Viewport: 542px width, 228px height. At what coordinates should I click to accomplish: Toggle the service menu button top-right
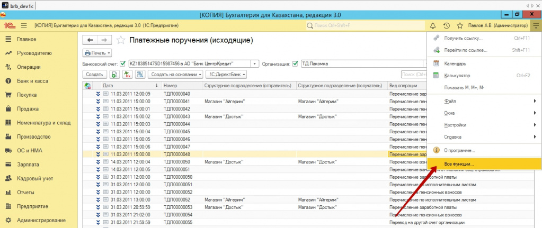click(x=536, y=25)
